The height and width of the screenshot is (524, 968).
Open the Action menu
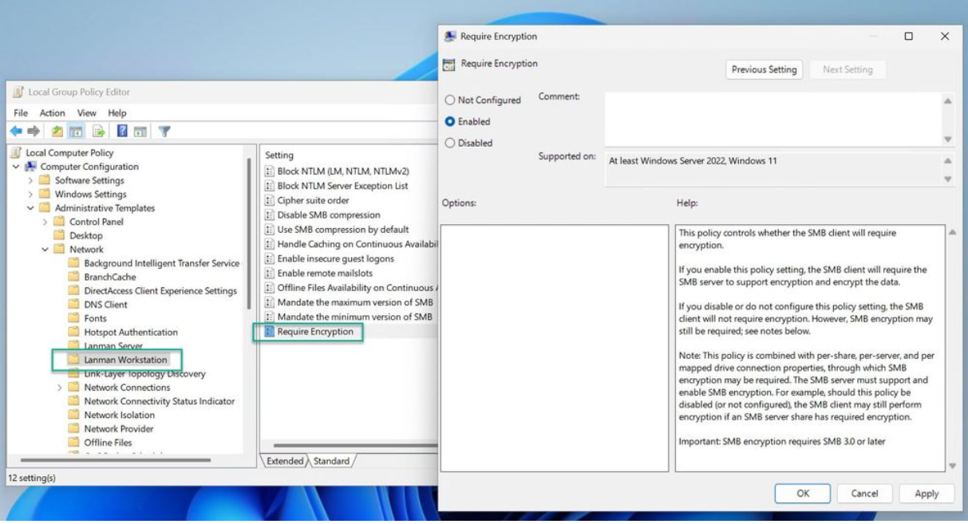pyautogui.click(x=52, y=112)
